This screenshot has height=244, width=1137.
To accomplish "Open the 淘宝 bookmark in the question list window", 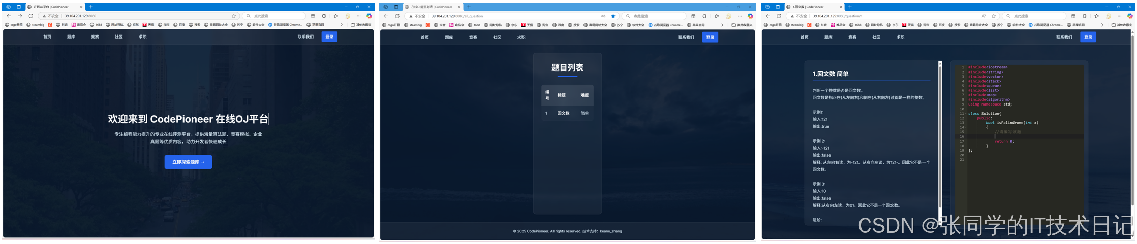I will point(543,25).
